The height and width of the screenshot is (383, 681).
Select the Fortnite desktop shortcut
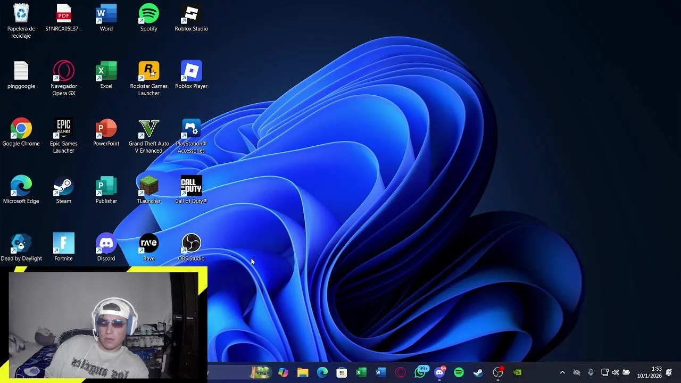tap(63, 247)
